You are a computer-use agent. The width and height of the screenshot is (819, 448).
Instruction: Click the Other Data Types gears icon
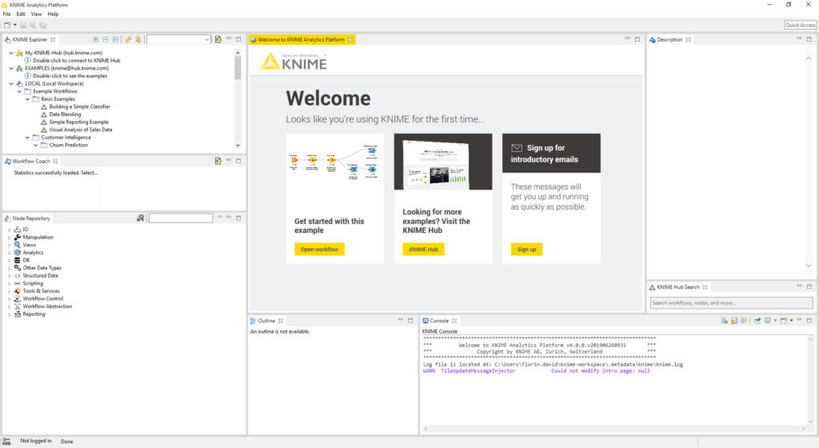point(18,268)
